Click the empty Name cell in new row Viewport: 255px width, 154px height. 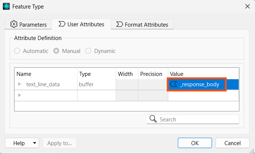coord(46,96)
